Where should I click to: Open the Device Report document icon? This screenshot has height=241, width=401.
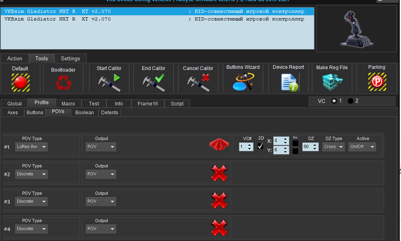pyautogui.click(x=289, y=82)
